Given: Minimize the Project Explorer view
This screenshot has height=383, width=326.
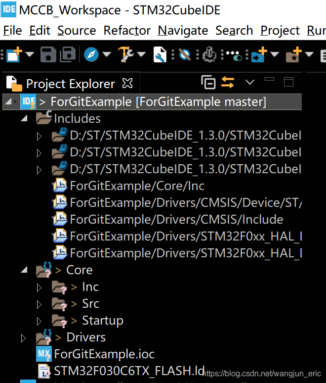Looking at the screenshot, I should pos(269,79).
